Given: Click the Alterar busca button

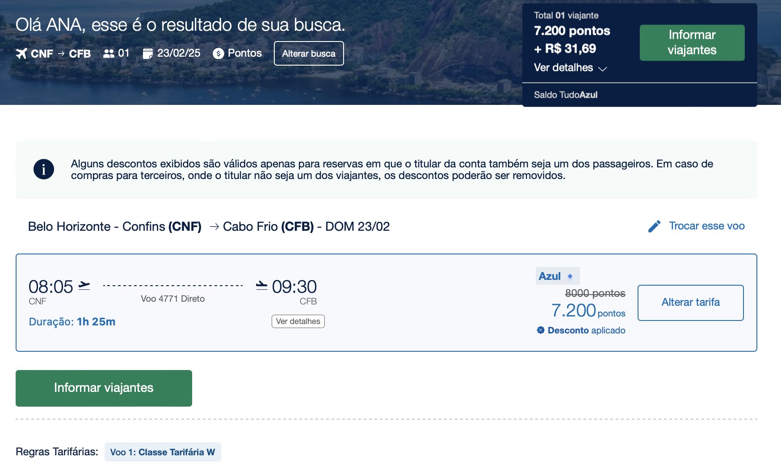Looking at the screenshot, I should (309, 54).
